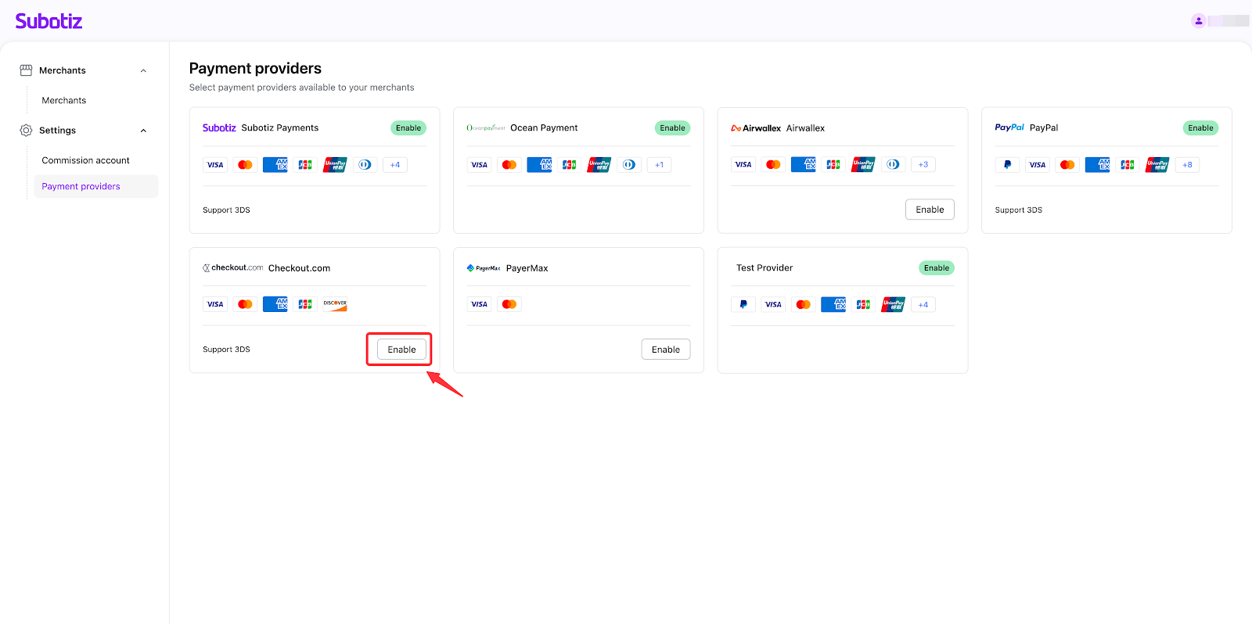This screenshot has height=624, width=1252.
Task: Open the Merchants sub-item in sidebar
Action: pyautogui.click(x=64, y=100)
